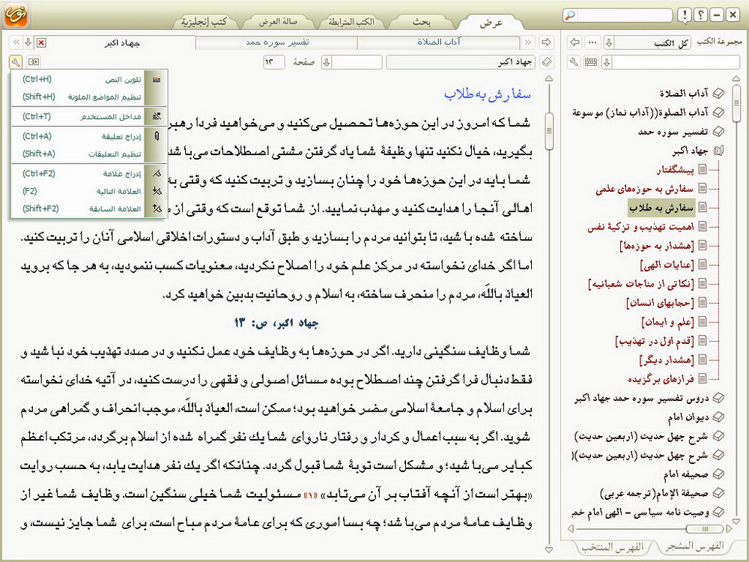Screen dimensions: 749x562
Task: Close the جهاد اكبر tab with red X
Action: (x=41, y=43)
